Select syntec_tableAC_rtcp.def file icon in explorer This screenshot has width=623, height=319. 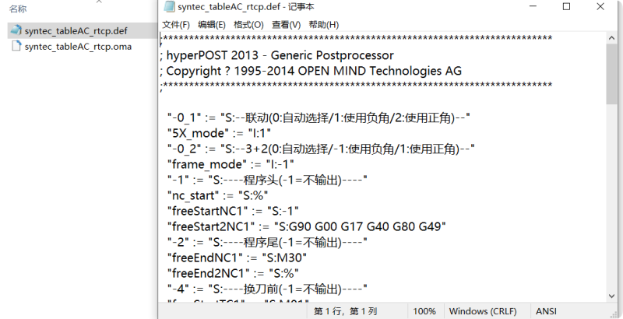point(16,30)
